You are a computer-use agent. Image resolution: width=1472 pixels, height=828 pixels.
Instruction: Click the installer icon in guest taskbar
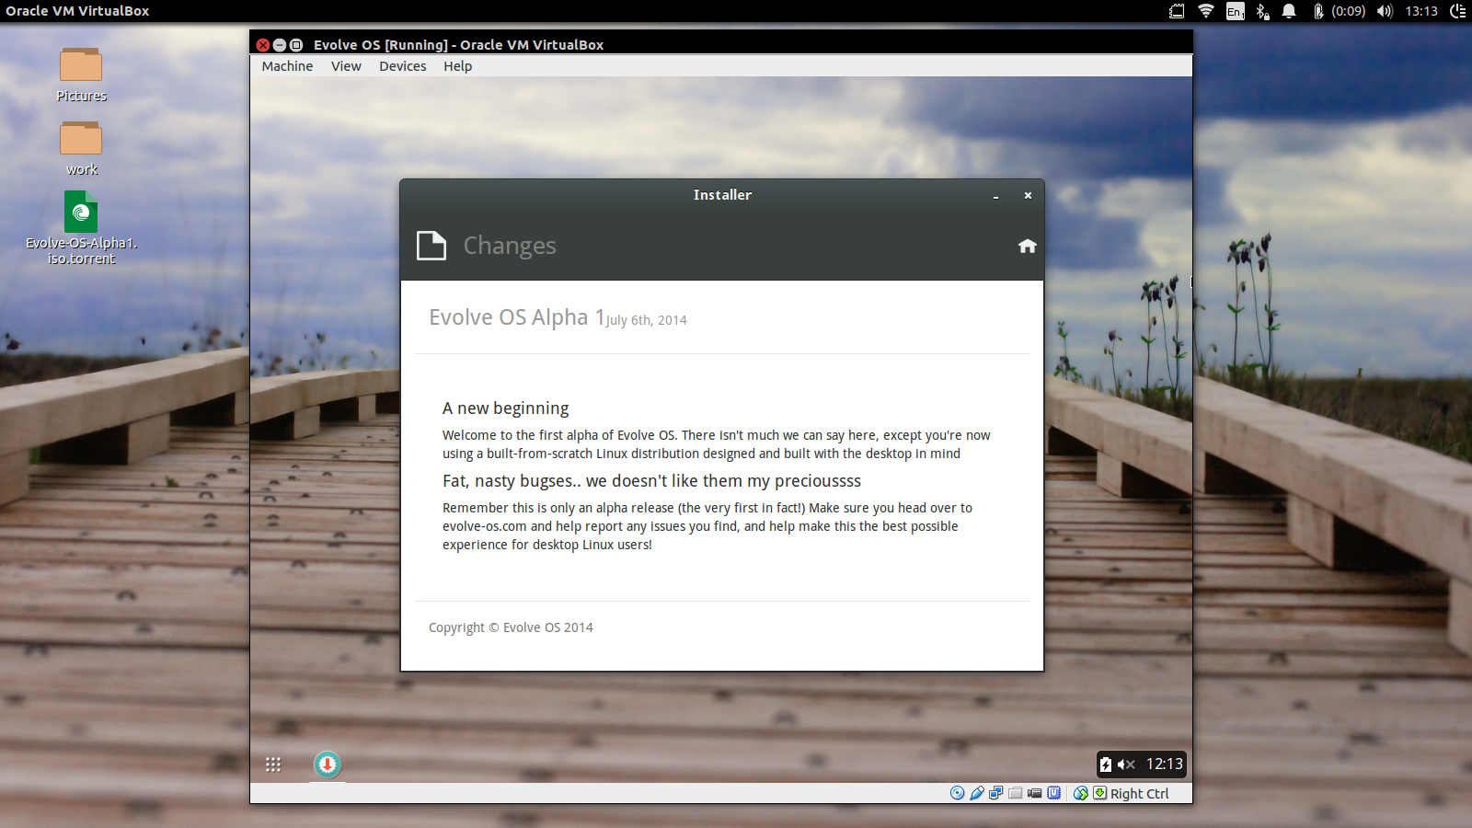click(x=327, y=765)
